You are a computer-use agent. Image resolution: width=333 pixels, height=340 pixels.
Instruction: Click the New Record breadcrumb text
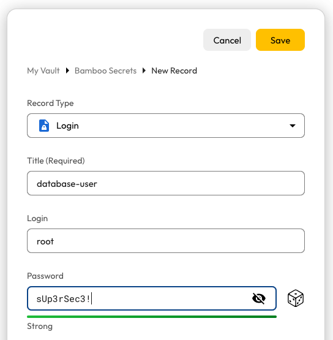pyautogui.click(x=174, y=70)
